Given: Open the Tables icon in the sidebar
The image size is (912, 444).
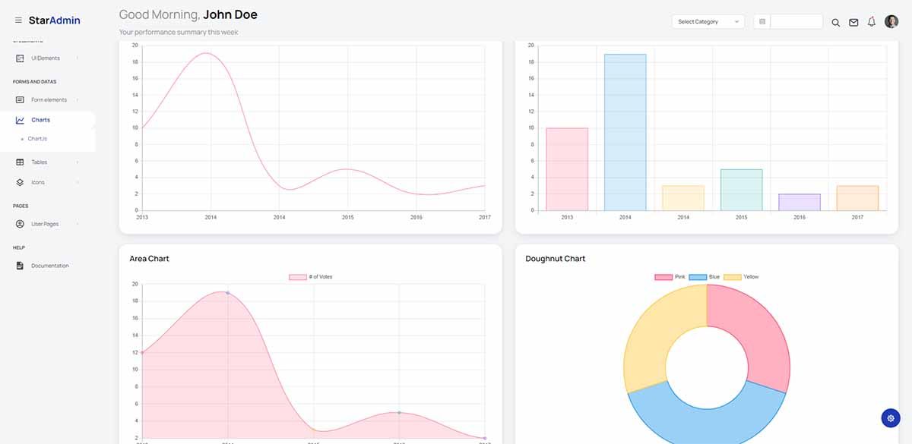Looking at the screenshot, I should click(x=19, y=162).
